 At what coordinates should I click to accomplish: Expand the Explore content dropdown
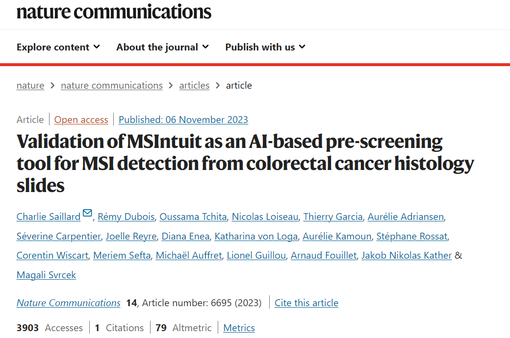[x=58, y=47]
